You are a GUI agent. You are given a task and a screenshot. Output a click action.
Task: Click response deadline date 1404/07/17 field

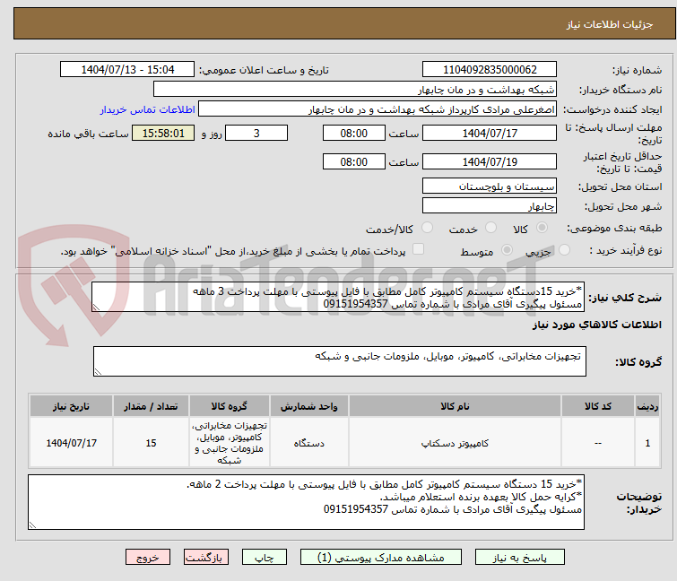point(490,133)
